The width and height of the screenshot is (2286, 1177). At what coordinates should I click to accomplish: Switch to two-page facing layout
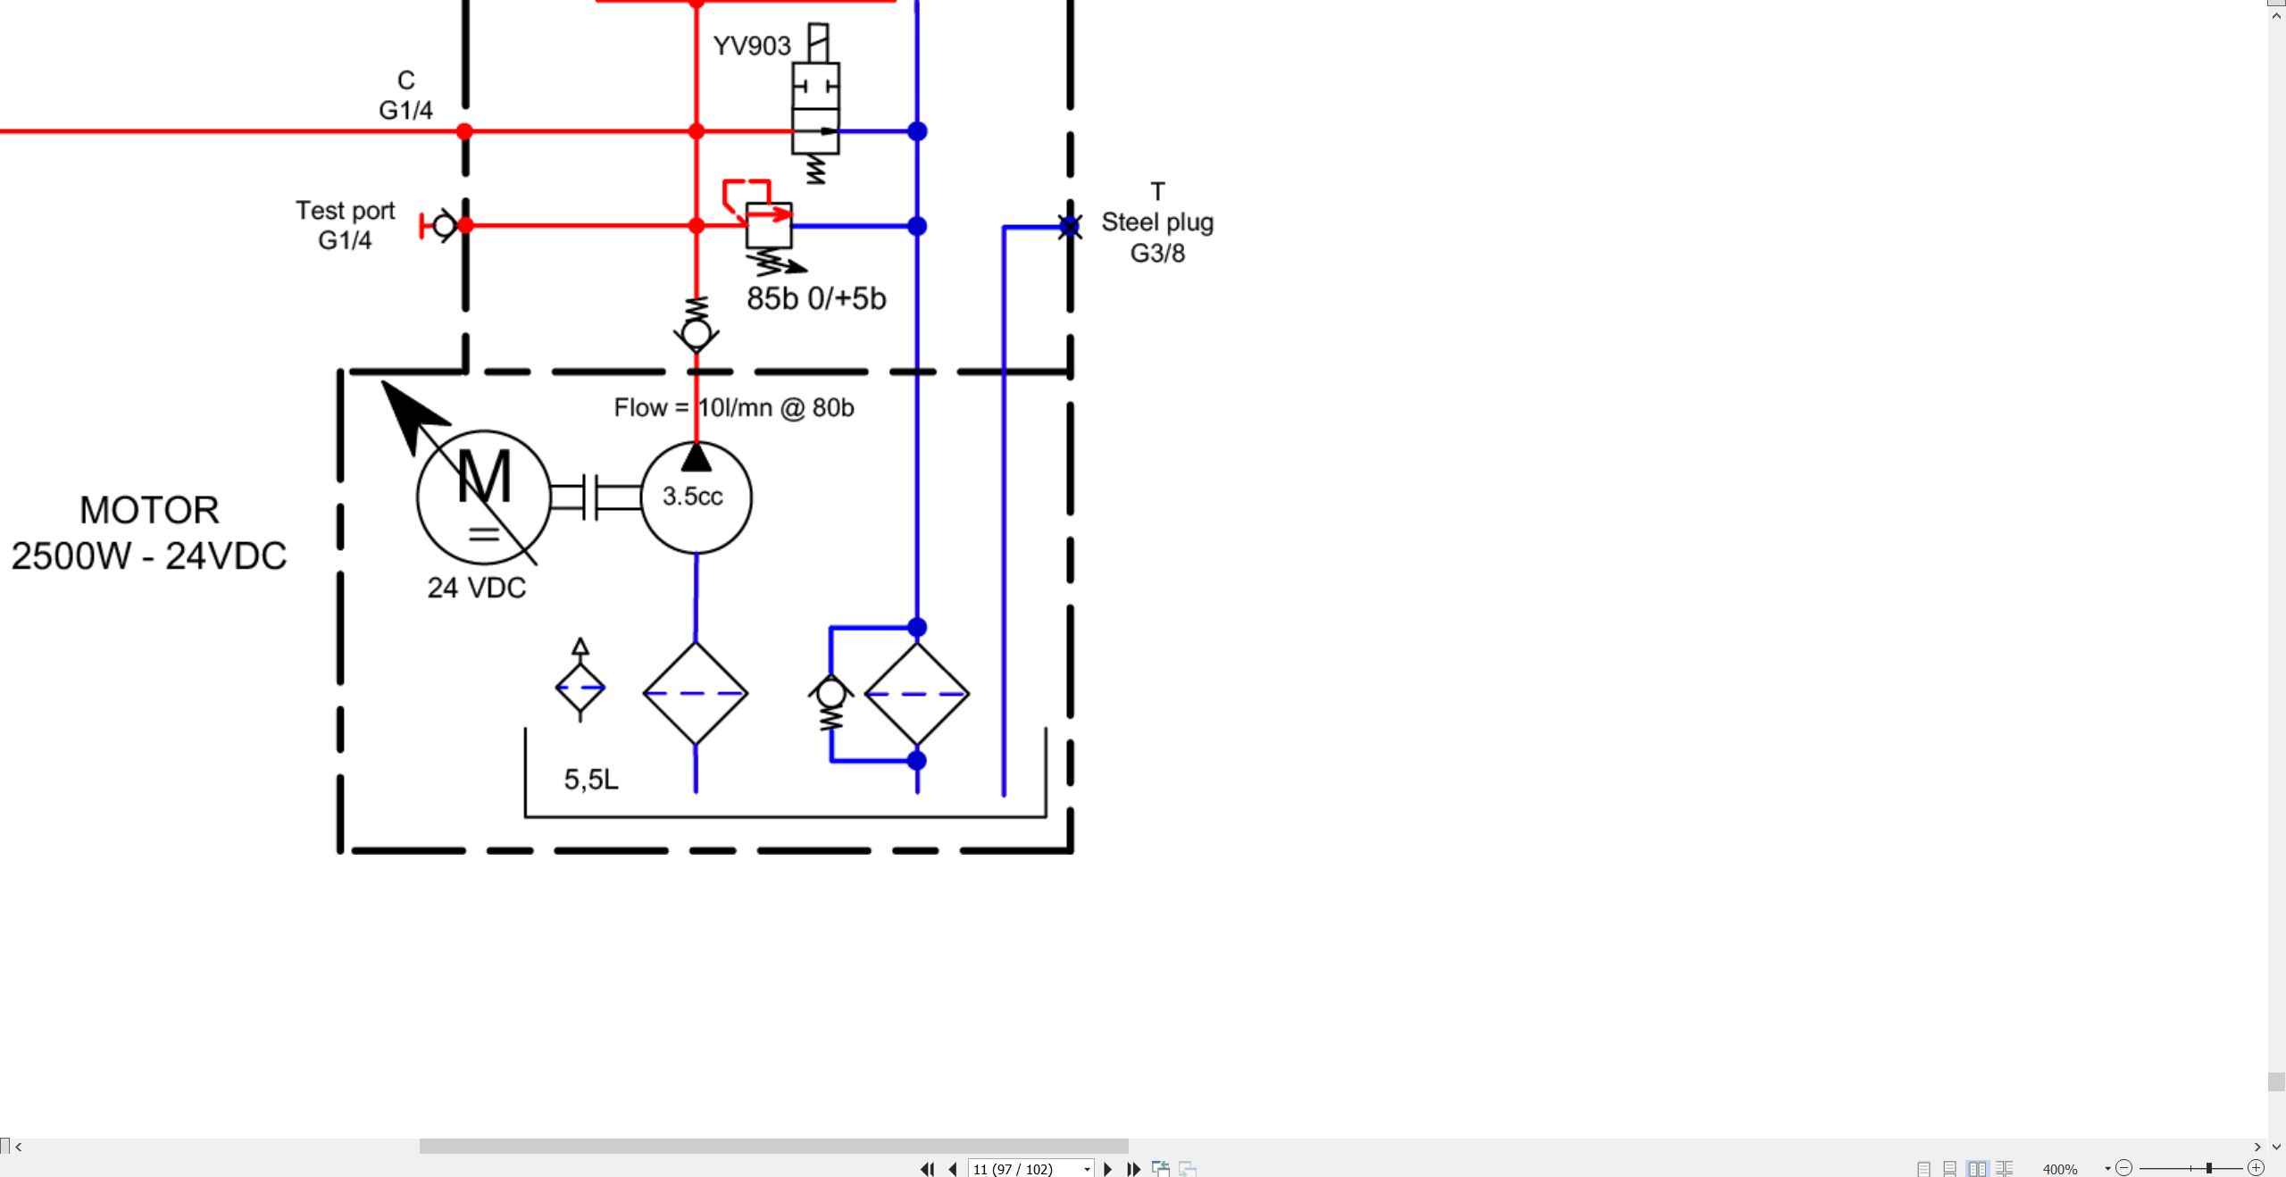[x=1977, y=1169]
